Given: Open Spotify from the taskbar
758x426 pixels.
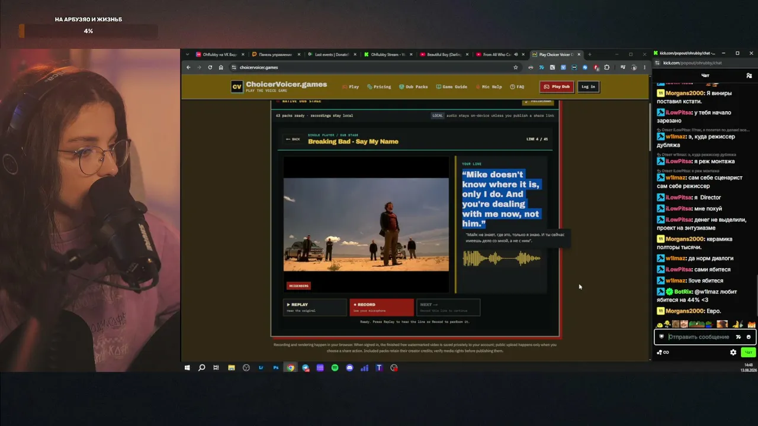Looking at the screenshot, I should 335,367.
